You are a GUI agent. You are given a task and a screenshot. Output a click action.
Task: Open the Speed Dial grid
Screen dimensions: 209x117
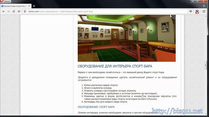pyautogui.click(x=19, y=12)
